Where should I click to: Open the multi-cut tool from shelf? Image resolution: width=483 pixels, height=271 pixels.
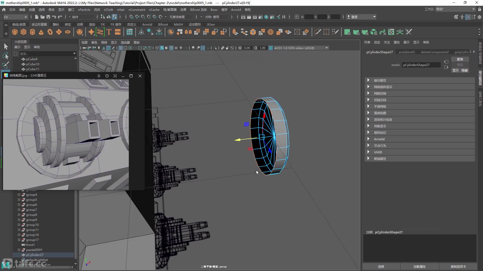coord(317,32)
